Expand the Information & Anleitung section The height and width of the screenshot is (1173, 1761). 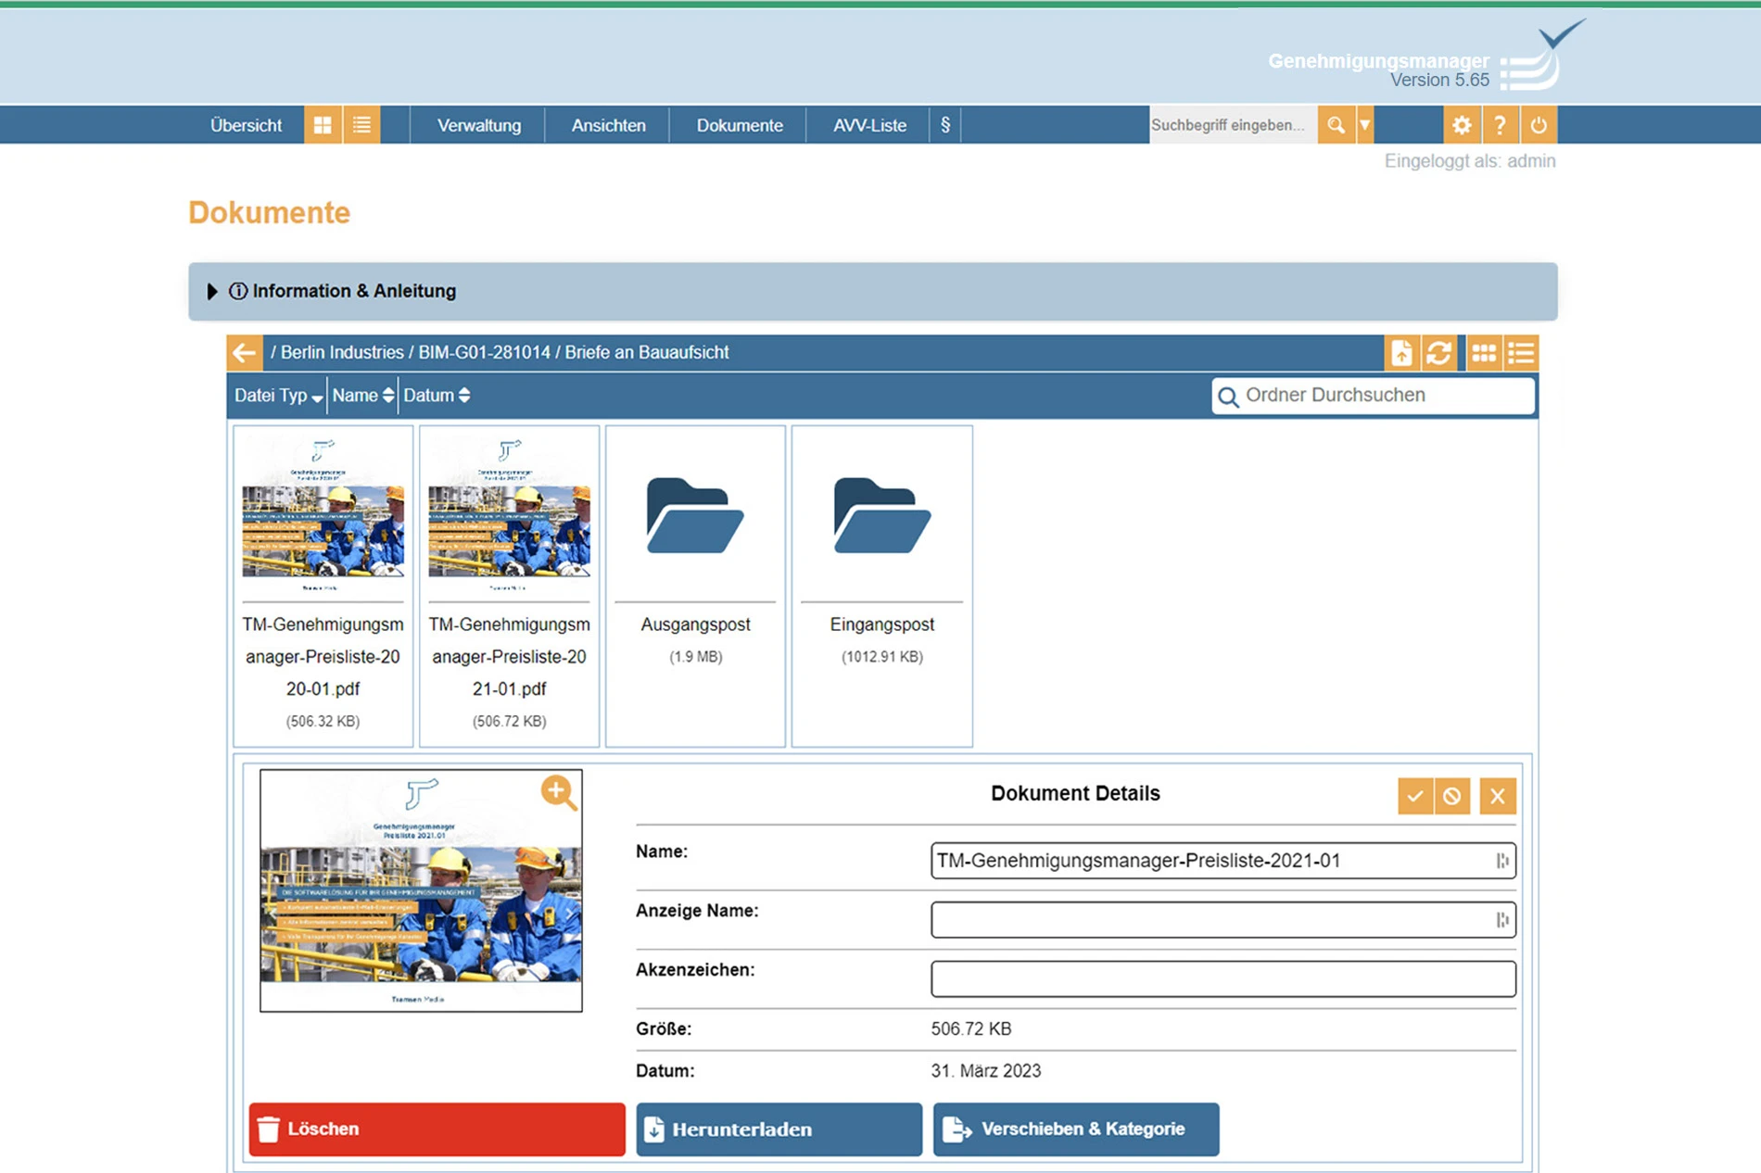(212, 292)
